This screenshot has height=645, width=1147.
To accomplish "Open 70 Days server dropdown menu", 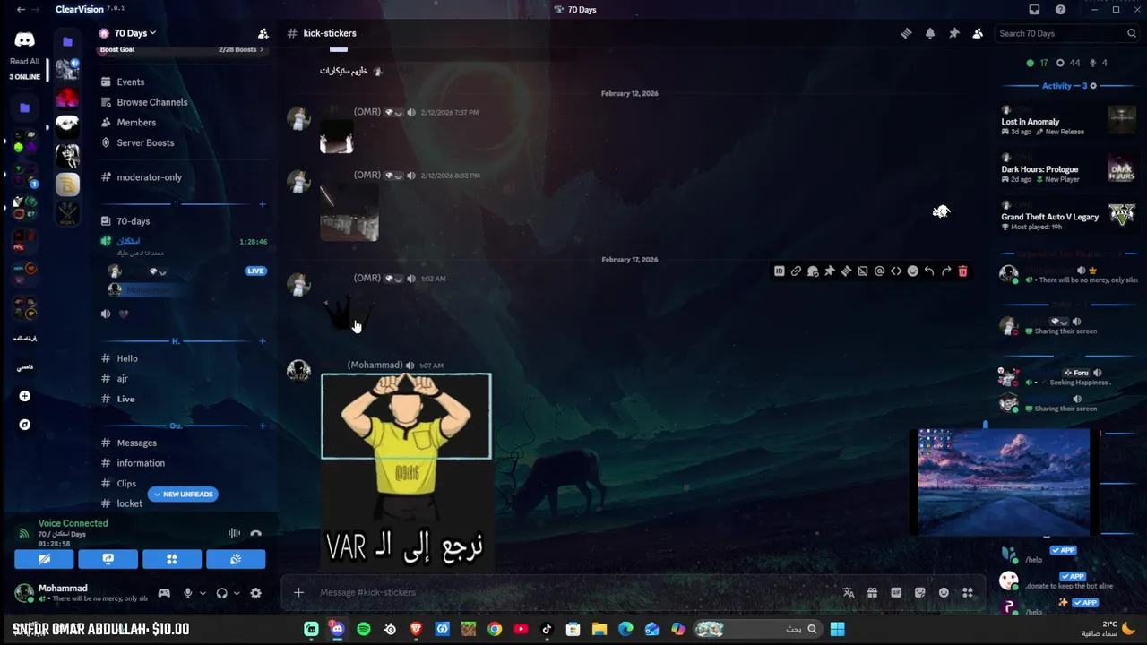I will 134,33.
